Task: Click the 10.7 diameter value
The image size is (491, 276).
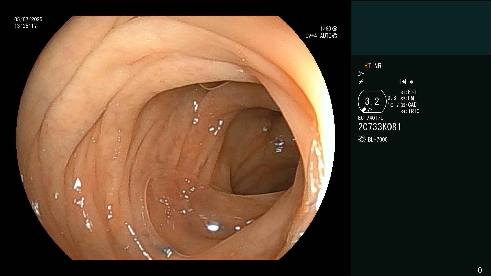Action: pyautogui.click(x=393, y=105)
